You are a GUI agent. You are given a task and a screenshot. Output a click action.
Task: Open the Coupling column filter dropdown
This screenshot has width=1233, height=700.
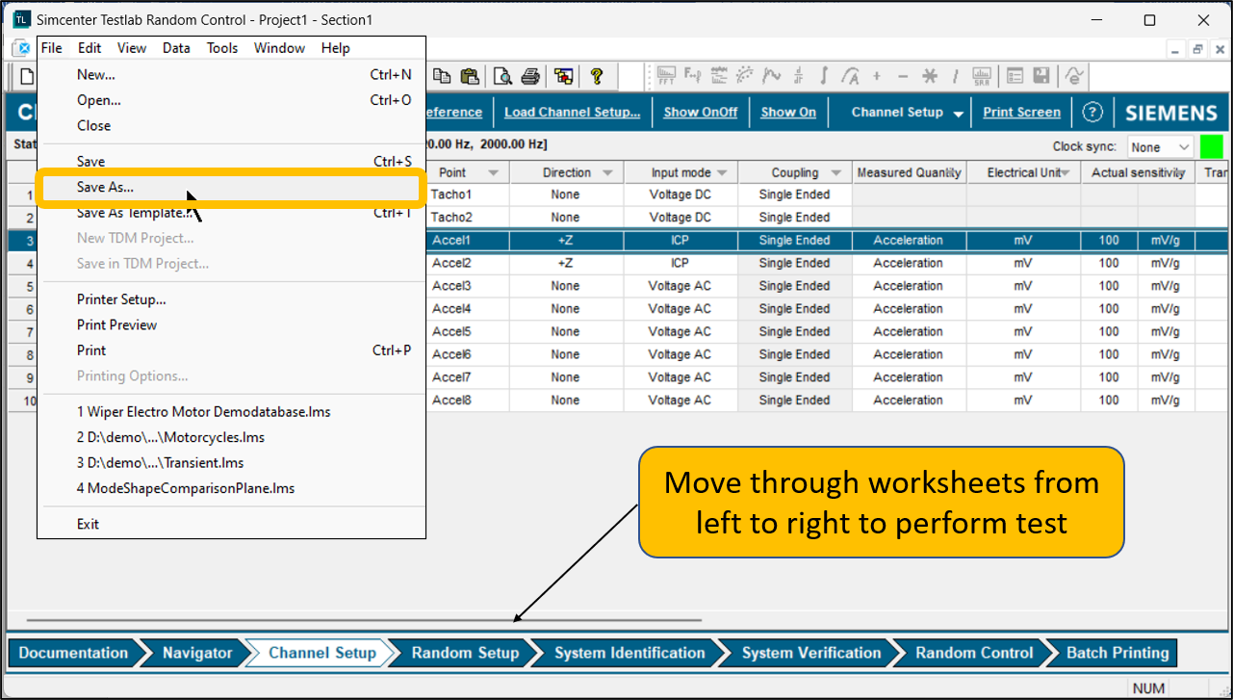(x=836, y=173)
